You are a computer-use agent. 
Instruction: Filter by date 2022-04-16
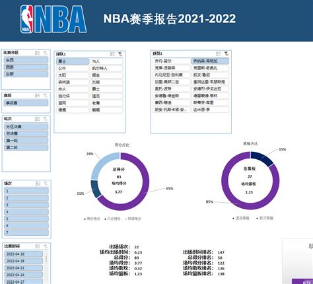24,254
